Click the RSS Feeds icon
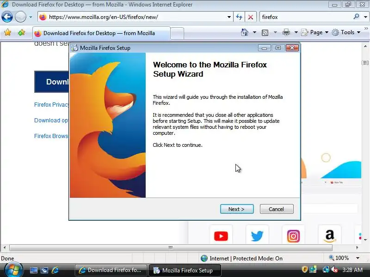The height and width of the screenshot is (277, 370). click(x=265, y=32)
